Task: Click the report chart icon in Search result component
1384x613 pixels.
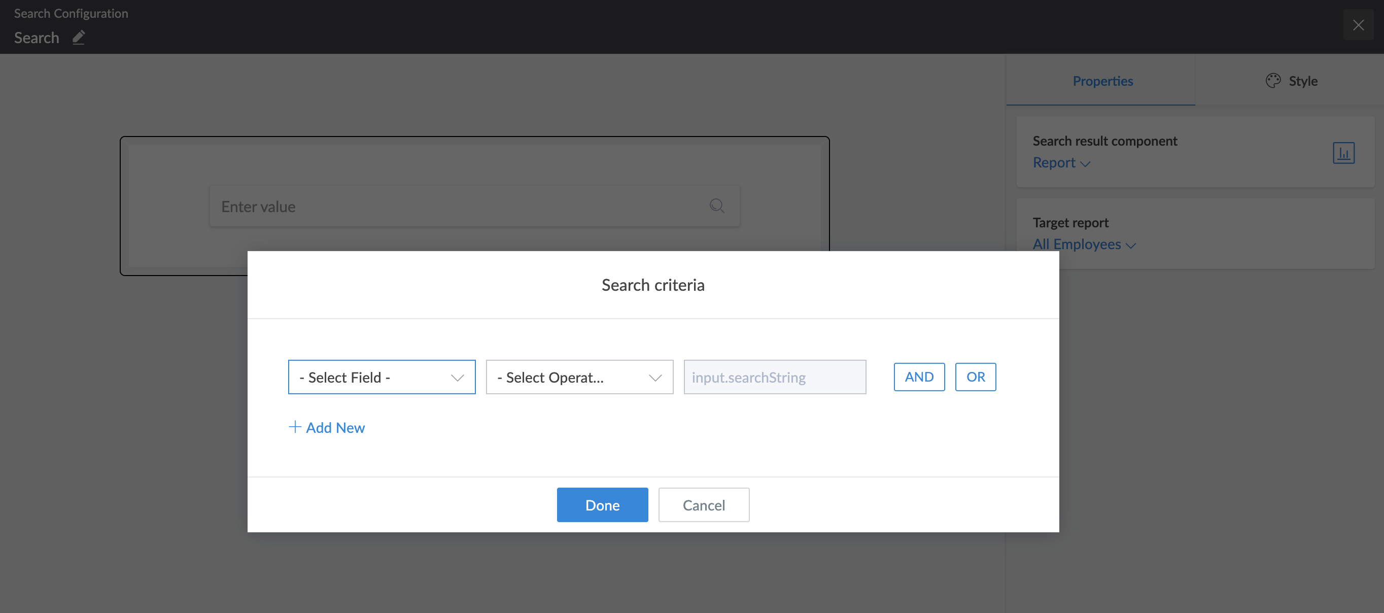Action: point(1343,153)
